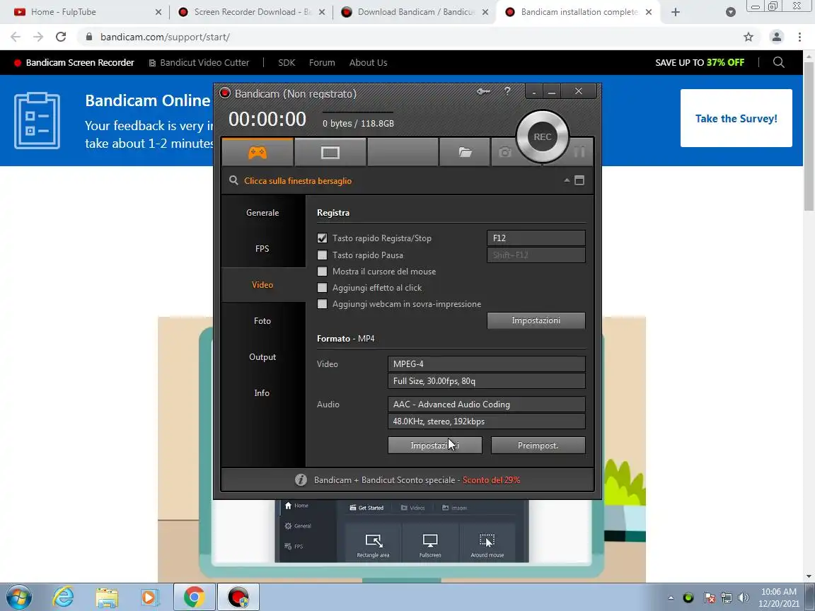This screenshot has width=815, height=611.
Task: Click Take the Survey! button
Action: click(736, 118)
